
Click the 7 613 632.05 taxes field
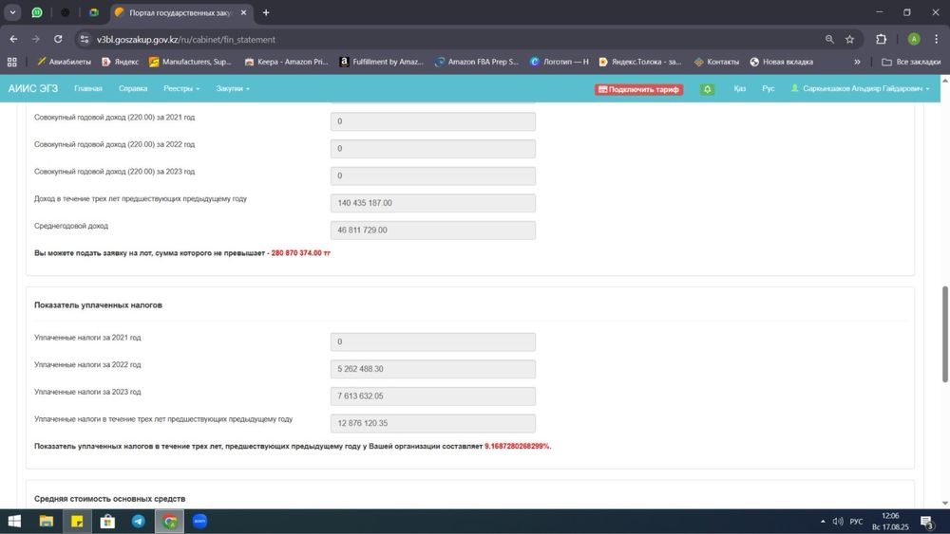432,396
